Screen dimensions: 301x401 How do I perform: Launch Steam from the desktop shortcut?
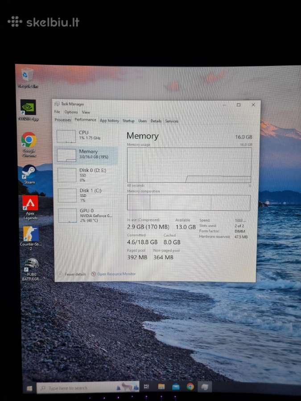[x=29, y=174]
